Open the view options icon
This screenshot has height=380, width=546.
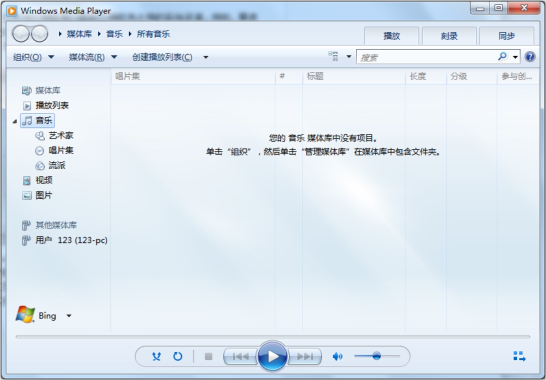(333, 56)
